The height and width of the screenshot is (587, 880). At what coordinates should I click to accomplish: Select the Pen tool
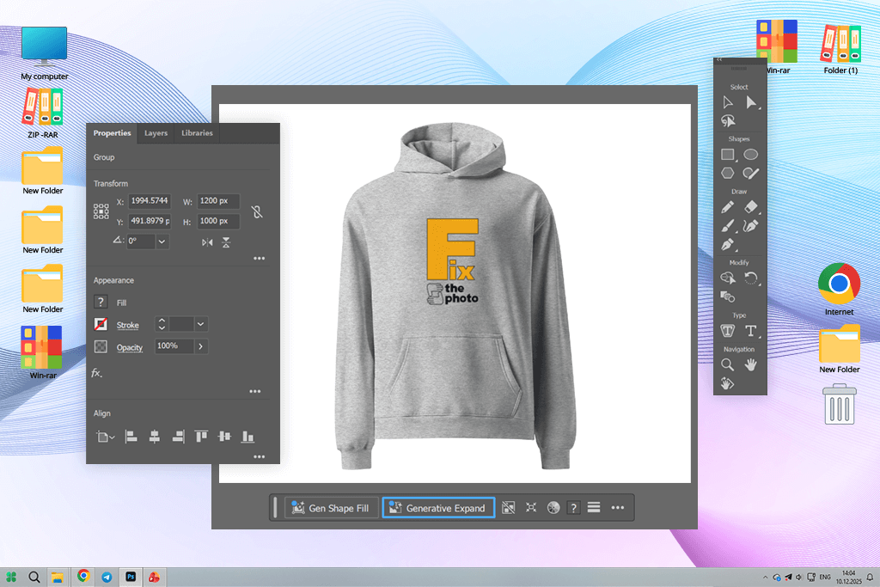click(728, 245)
